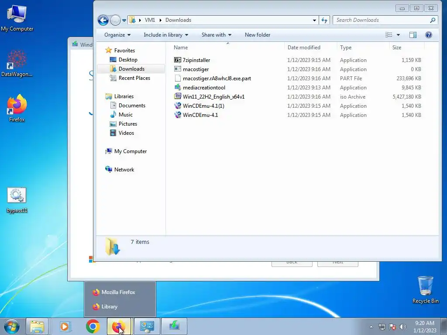
Task: Expand the arrow after VM1 breadcrumb
Action: coord(160,20)
